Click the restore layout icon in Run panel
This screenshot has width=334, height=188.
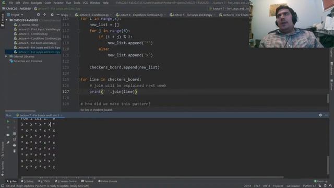pyautogui.click(x=8, y=135)
